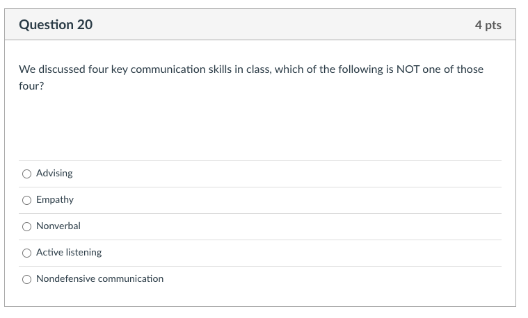528x318 pixels.
Task: Mark the Active listening radio button
Action: [26, 253]
